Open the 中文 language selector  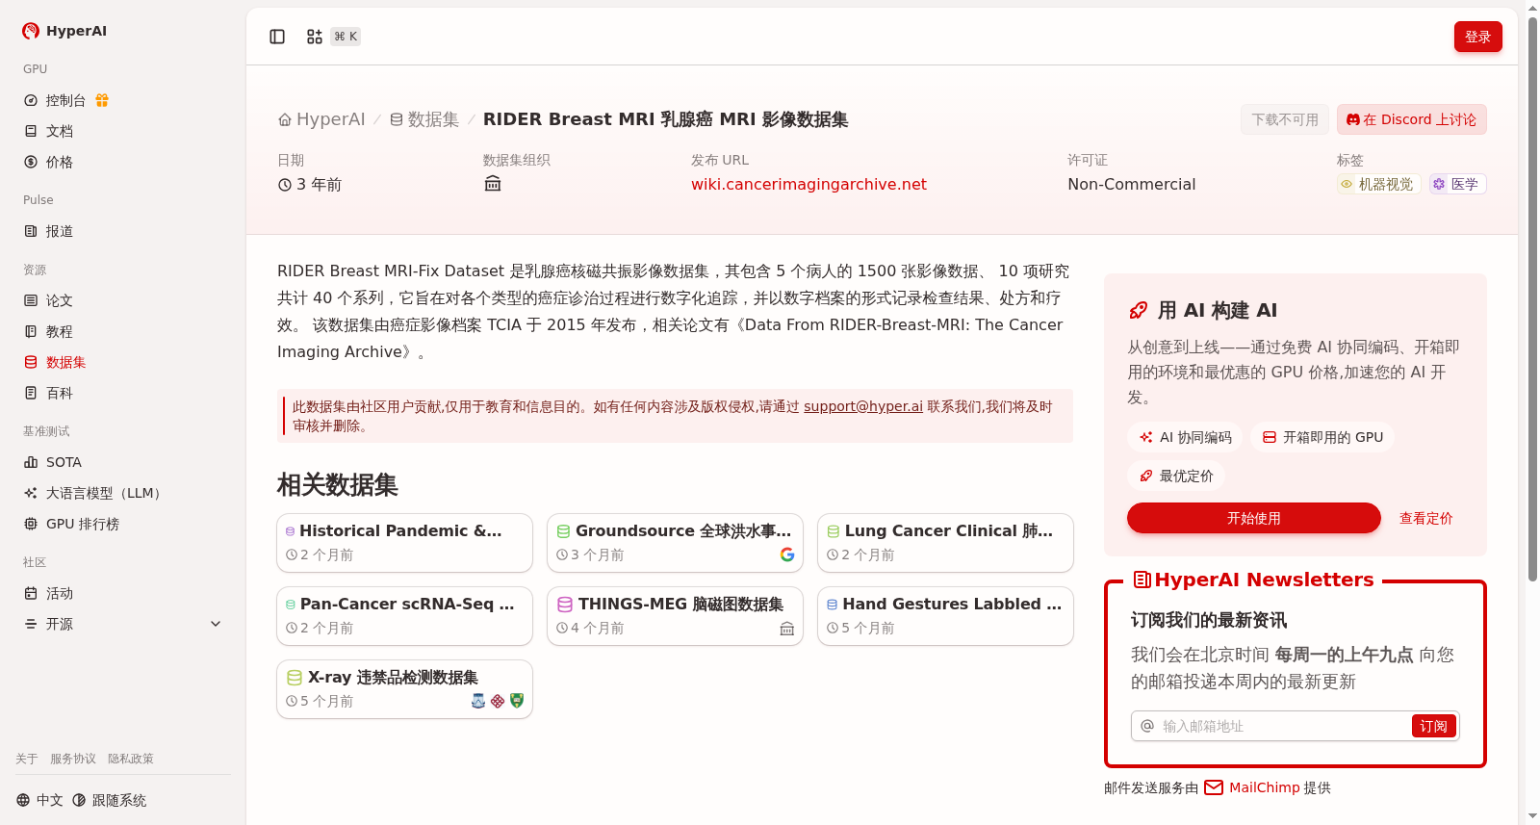click(x=39, y=800)
